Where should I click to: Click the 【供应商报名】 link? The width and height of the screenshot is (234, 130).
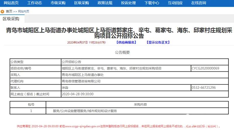point(126,42)
